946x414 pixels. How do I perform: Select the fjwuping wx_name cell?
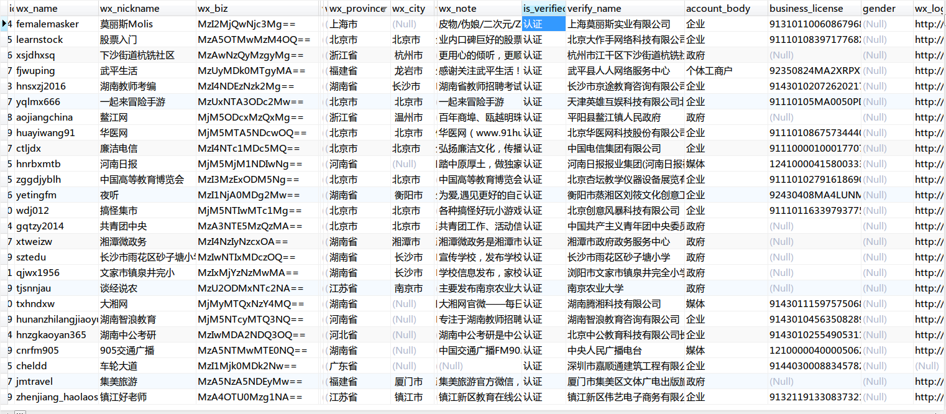pyautogui.click(x=55, y=71)
